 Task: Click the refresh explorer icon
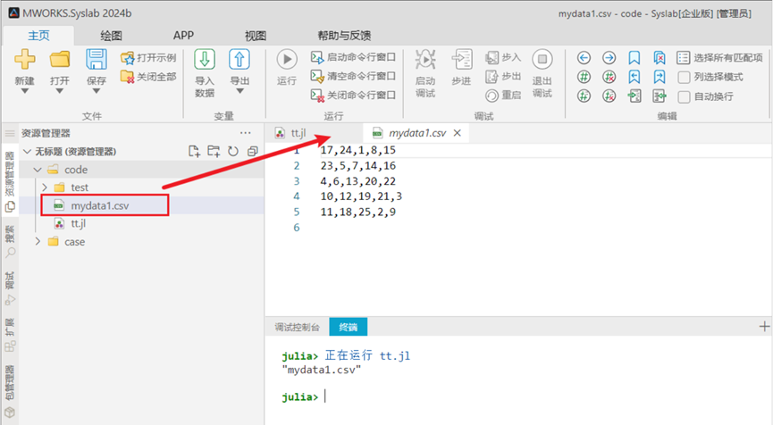(x=232, y=151)
